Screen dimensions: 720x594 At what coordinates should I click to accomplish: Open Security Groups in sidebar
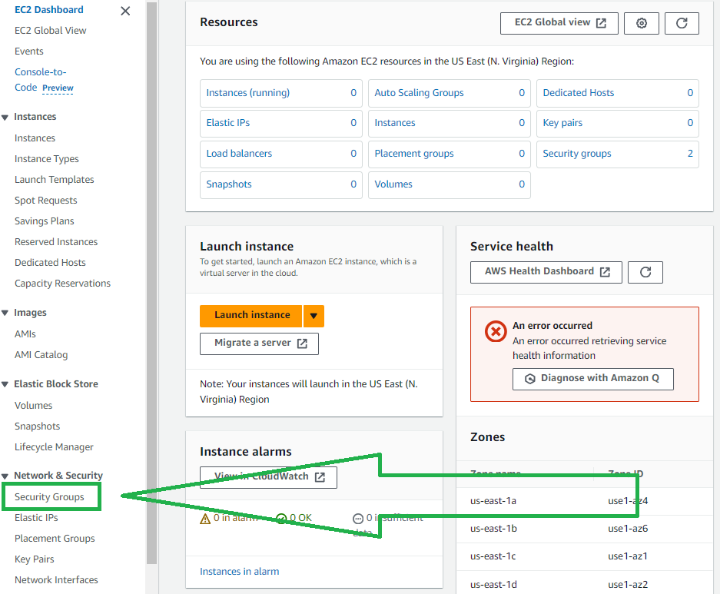(49, 496)
